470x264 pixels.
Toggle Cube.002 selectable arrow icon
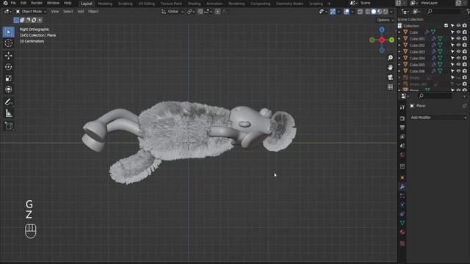(452, 45)
